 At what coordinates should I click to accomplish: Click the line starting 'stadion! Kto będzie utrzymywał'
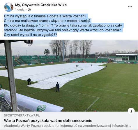[x=62, y=30]
